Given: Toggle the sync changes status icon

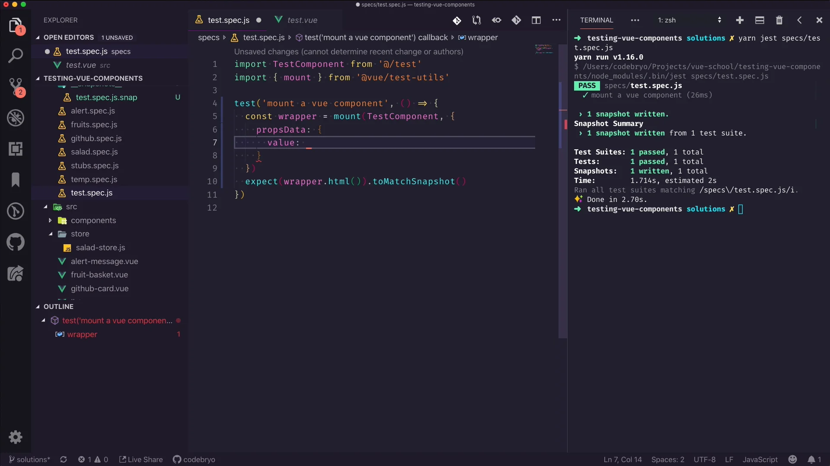Looking at the screenshot, I should point(64,460).
